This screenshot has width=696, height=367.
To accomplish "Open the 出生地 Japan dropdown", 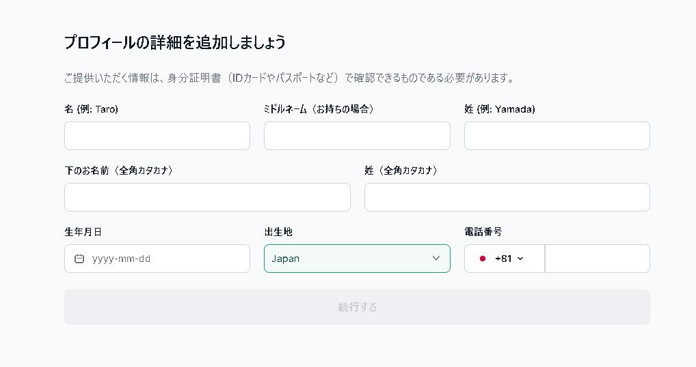I will point(357,259).
